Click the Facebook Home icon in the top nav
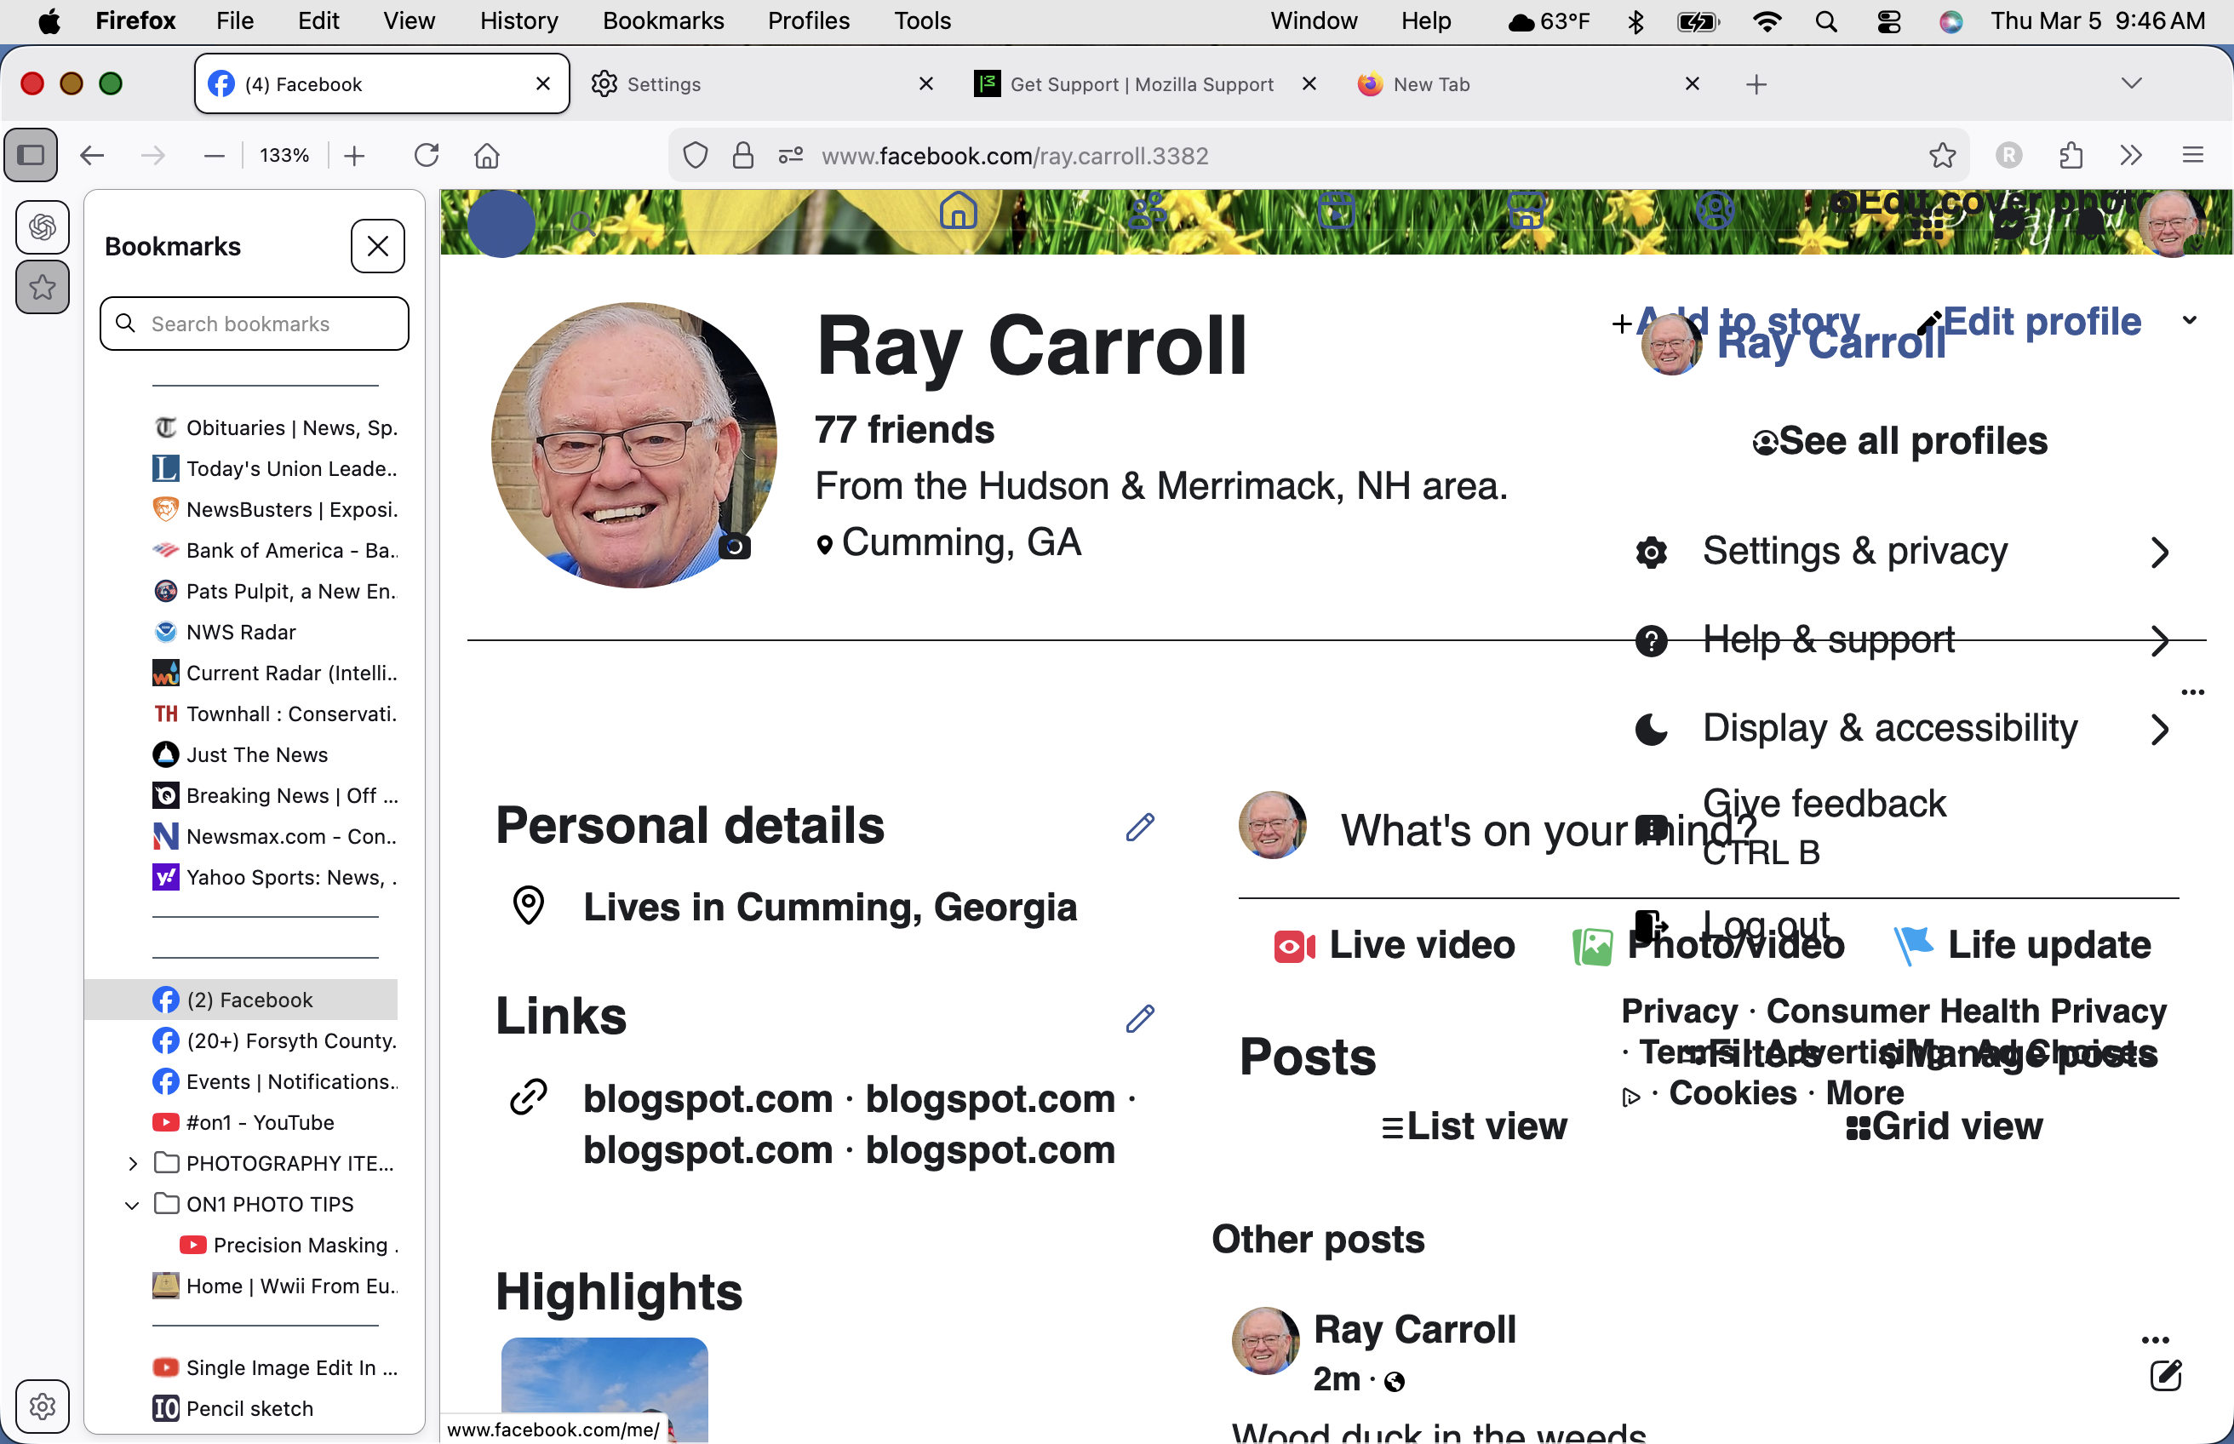Viewport: 2234px width, 1444px height. pyautogui.click(x=958, y=211)
